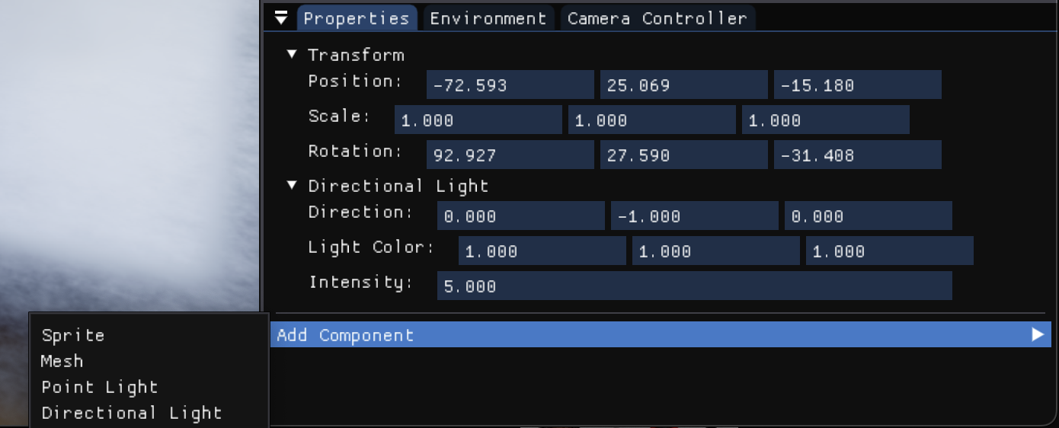The image size is (1059, 428).
Task: Collapse the Directional Light section
Action: coord(291,186)
